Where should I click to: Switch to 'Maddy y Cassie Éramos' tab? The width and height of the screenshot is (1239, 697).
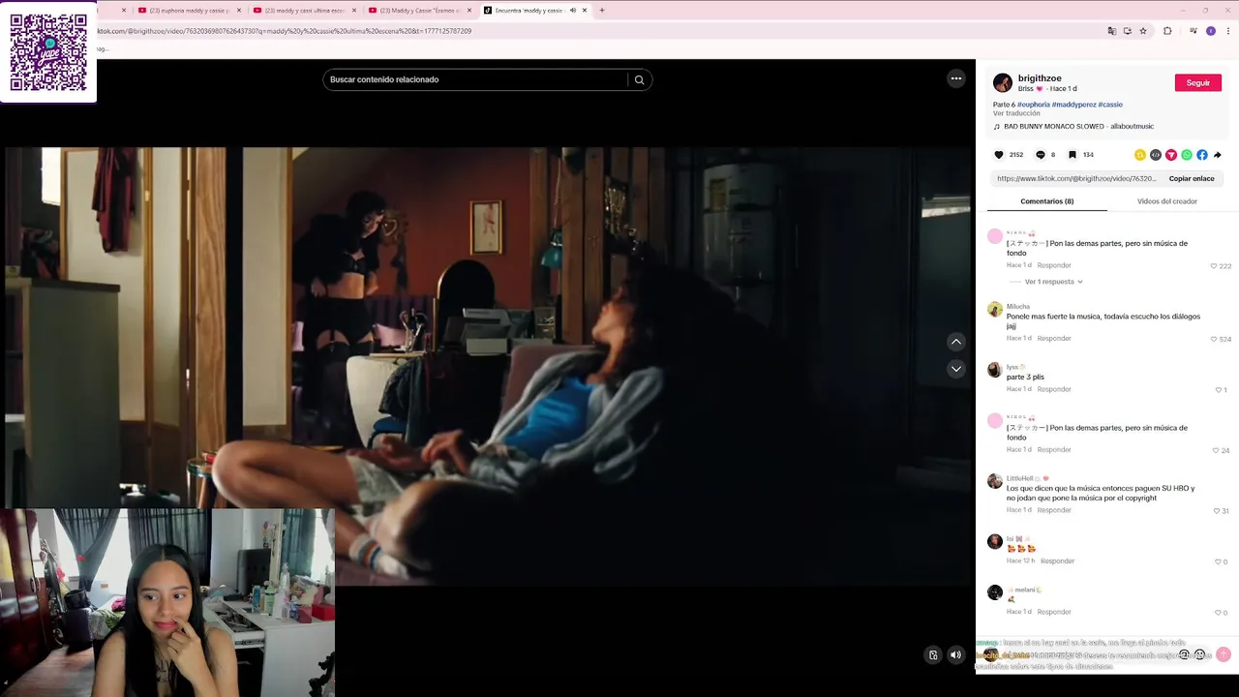point(419,11)
